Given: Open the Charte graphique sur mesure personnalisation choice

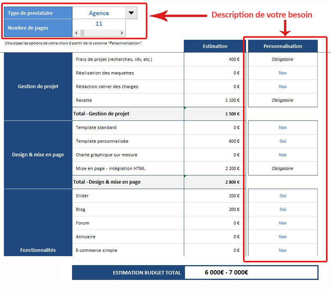Looking at the screenshot, I should 283,155.
